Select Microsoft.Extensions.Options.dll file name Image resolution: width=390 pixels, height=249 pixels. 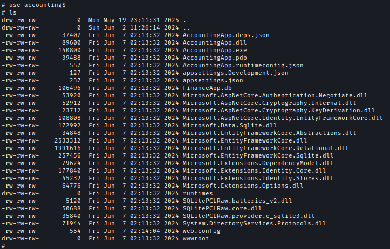pos(243,186)
